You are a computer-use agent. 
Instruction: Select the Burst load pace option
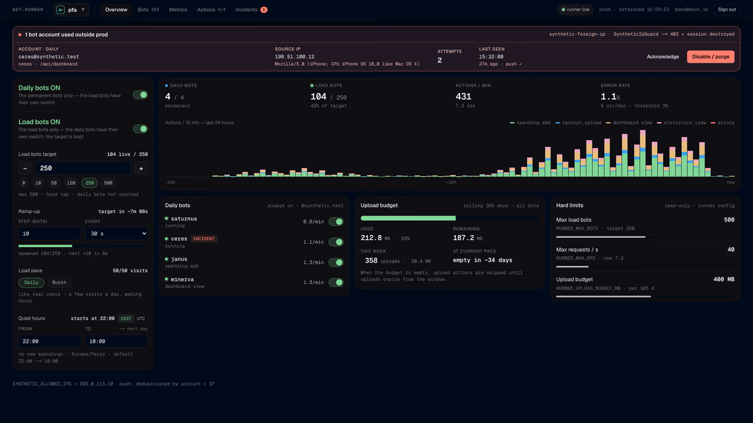click(x=59, y=283)
